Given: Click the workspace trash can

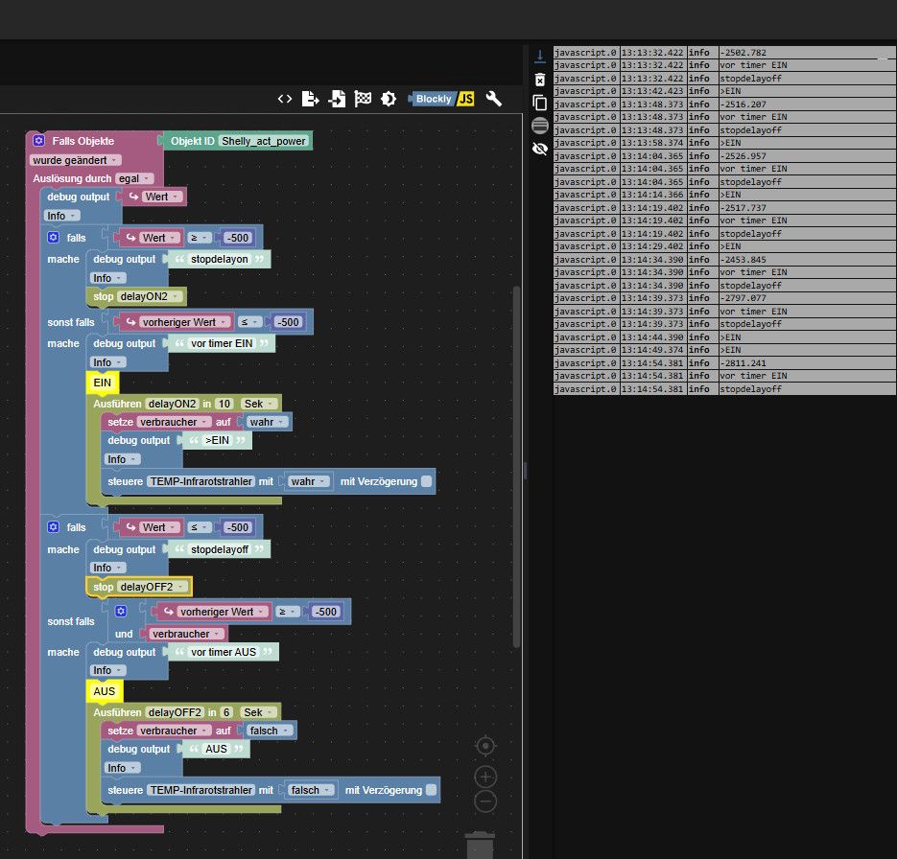Looking at the screenshot, I should (x=480, y=845).
